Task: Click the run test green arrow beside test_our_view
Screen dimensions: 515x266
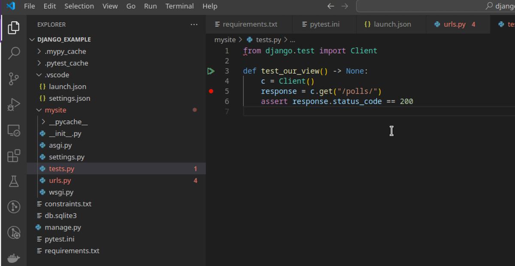Action: tap(211, 71)
